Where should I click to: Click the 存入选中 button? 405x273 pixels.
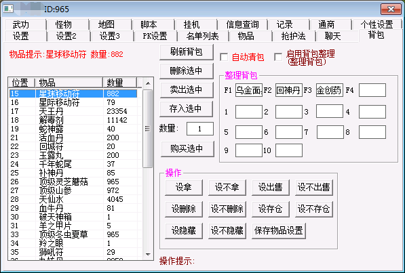click(187, 108)
